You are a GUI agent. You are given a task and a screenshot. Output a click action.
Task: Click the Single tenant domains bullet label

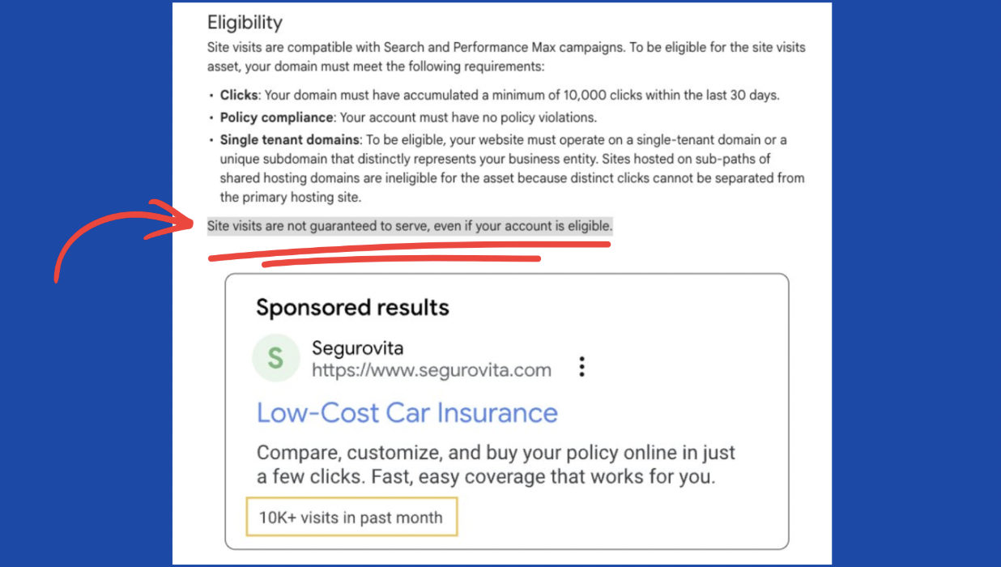click(x=289, y=140)
